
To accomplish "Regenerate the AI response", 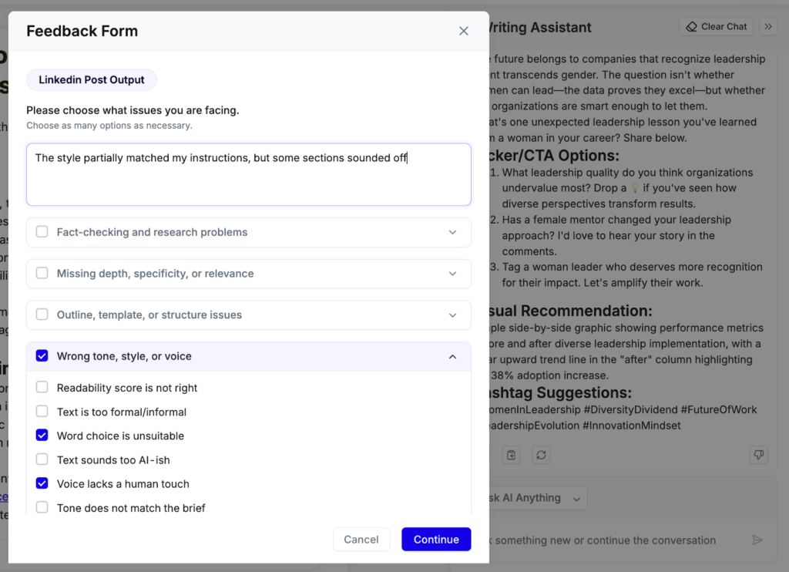I will 541,455.
